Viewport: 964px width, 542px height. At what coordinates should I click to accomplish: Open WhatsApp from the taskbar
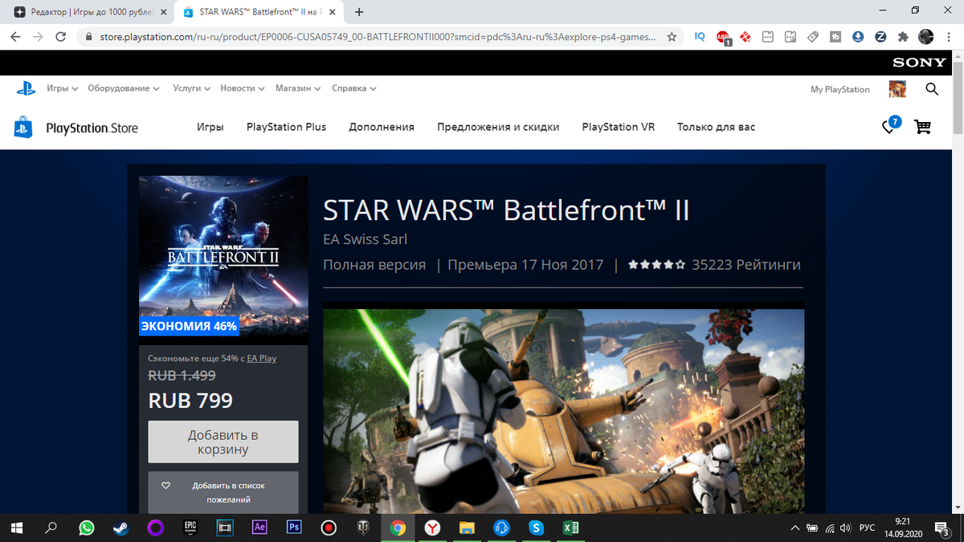(x=87, y=528)
